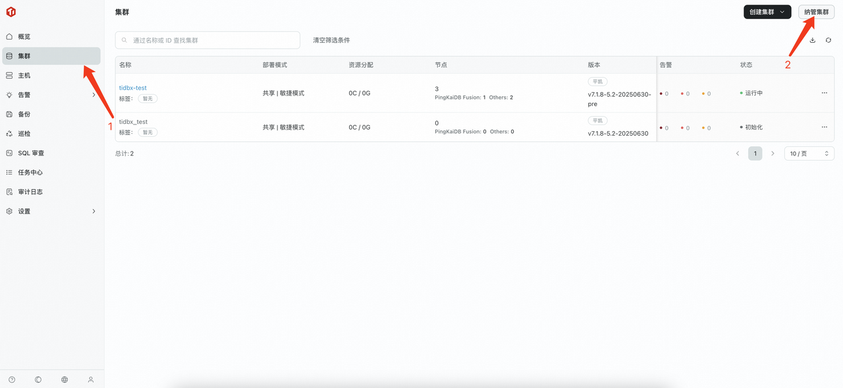Open actions menu for tidbx_test row
The width and height of the screenshot is (843, 388).
tap(824, 126)
